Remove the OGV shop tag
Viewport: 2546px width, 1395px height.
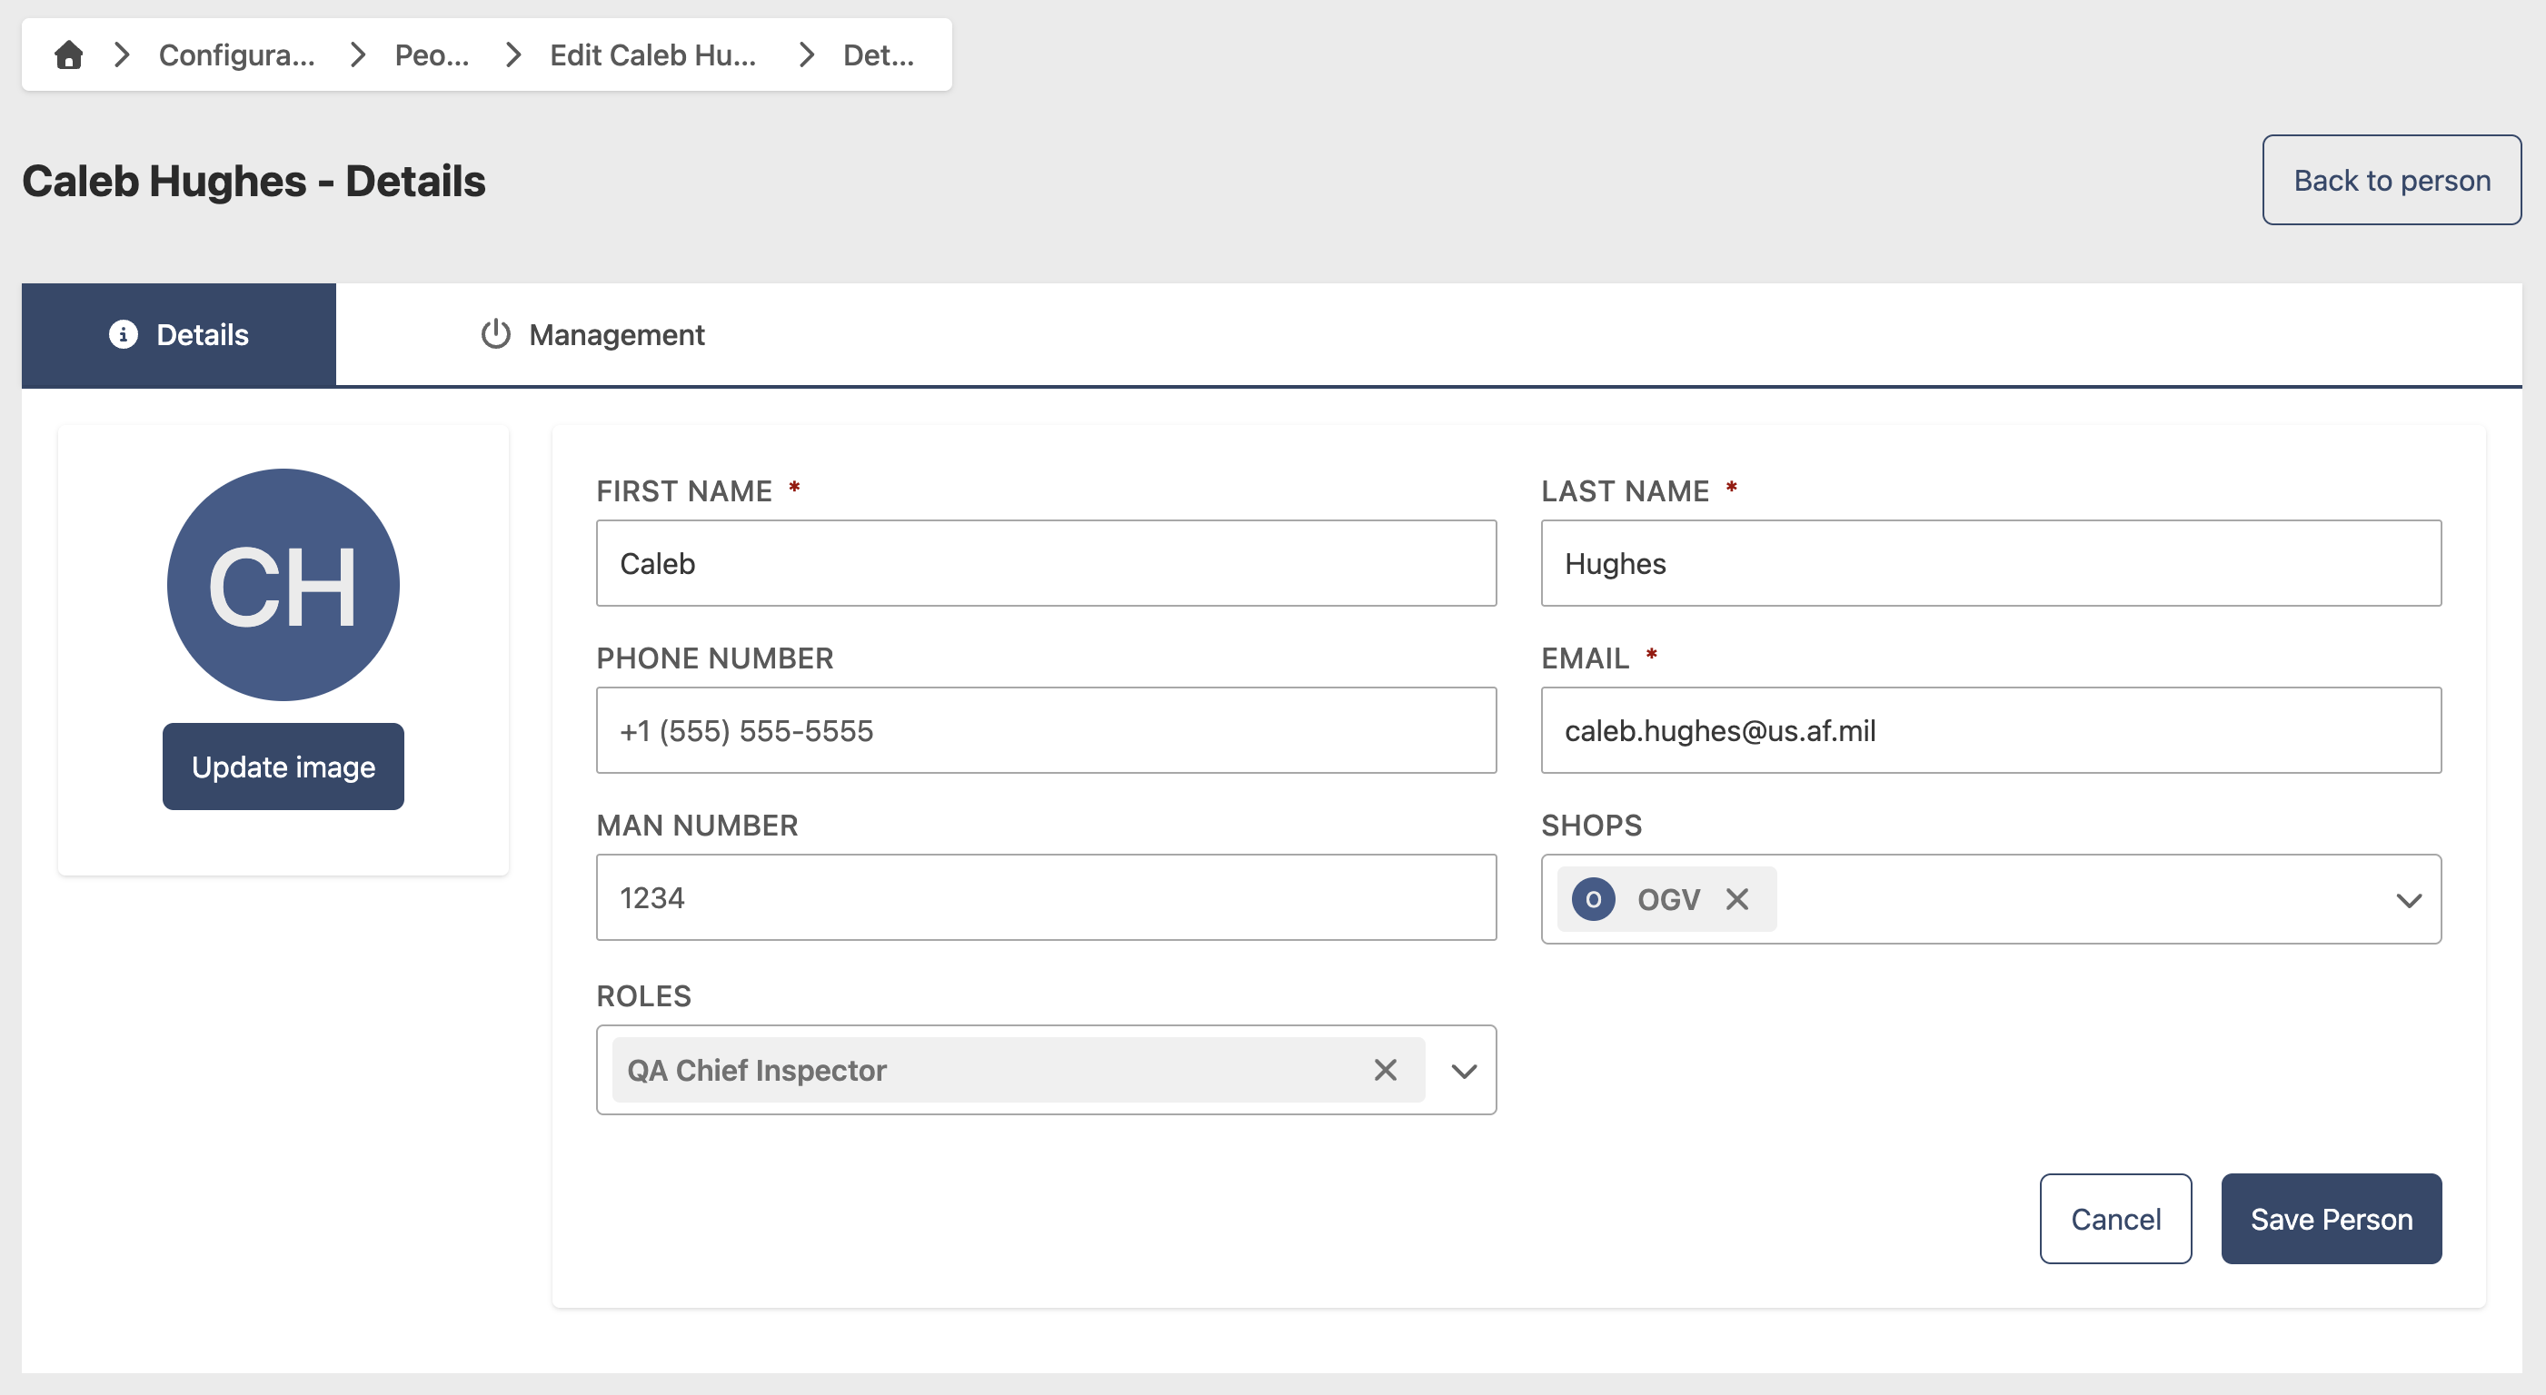tap(1736, 899)
